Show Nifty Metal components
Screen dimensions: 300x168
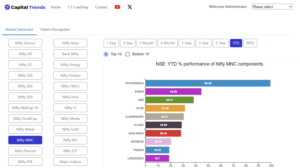tap(25, 129)
